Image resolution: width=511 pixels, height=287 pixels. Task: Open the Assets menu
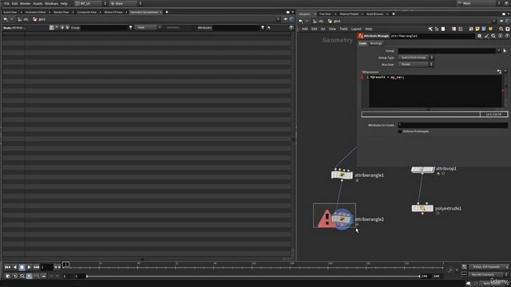pyautogui.click(x=38, y=3)
